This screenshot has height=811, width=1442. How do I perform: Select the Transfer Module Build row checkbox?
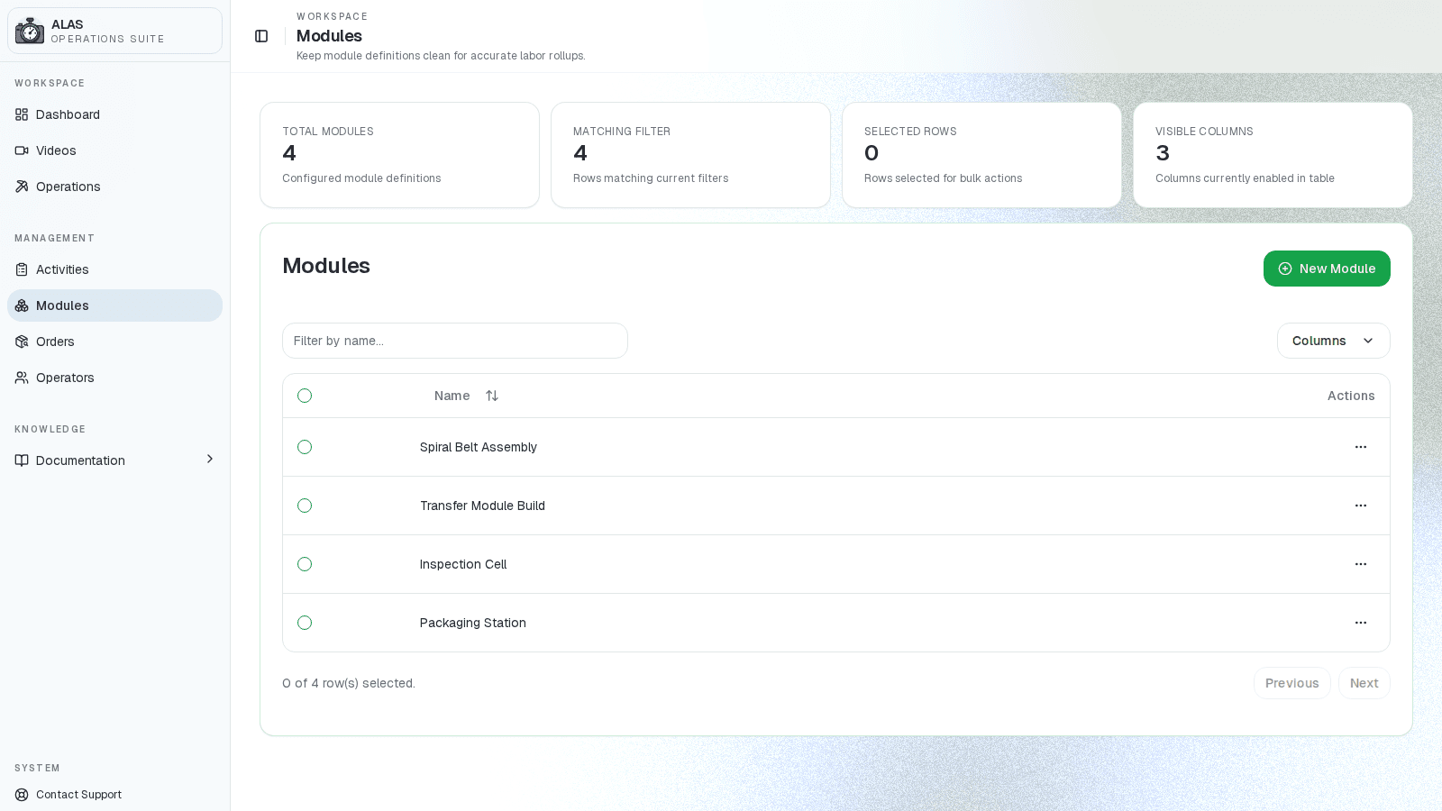[x=305, y=506]
